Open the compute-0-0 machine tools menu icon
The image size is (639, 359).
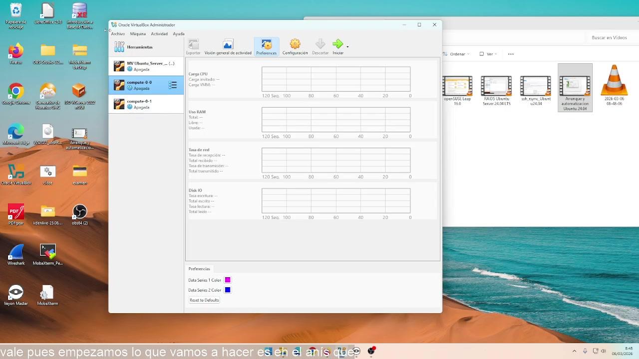click(x=173, y=85)
